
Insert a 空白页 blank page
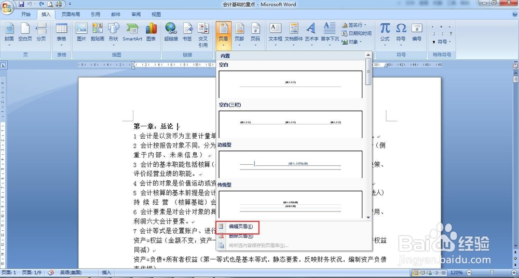point(25,32)
